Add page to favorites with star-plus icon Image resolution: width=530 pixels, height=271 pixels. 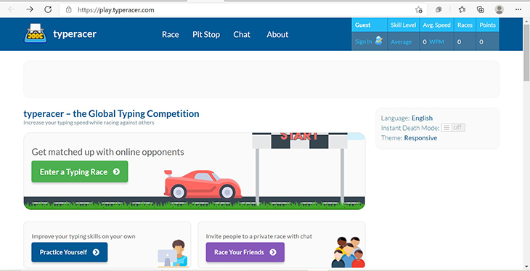pyautogui.click(x=419, y=10)
